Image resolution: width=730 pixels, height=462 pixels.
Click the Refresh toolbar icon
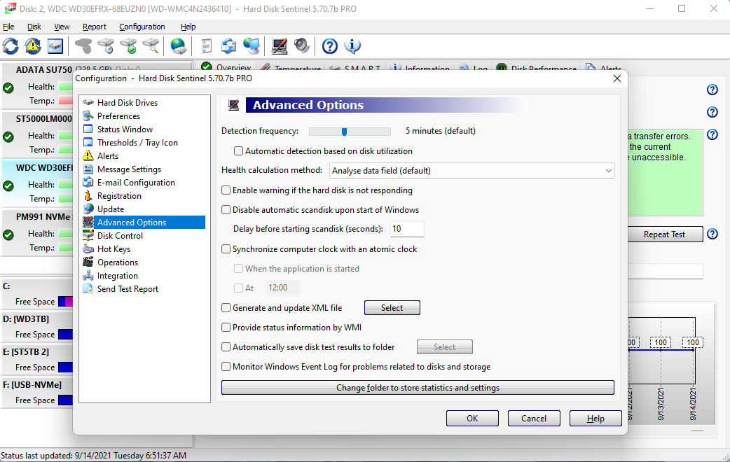[11, 46]
